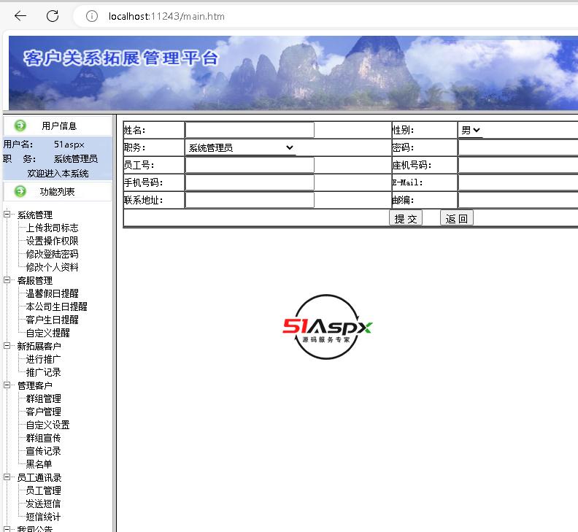Click the green arrow icon beside 功能列表
The height and width of the screenshot is (532, 578).
click(20, 191)
